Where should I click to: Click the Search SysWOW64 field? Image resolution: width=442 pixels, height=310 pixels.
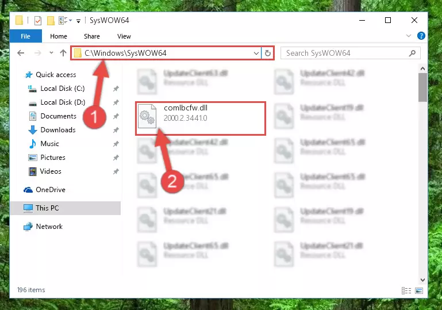[351, 53]
